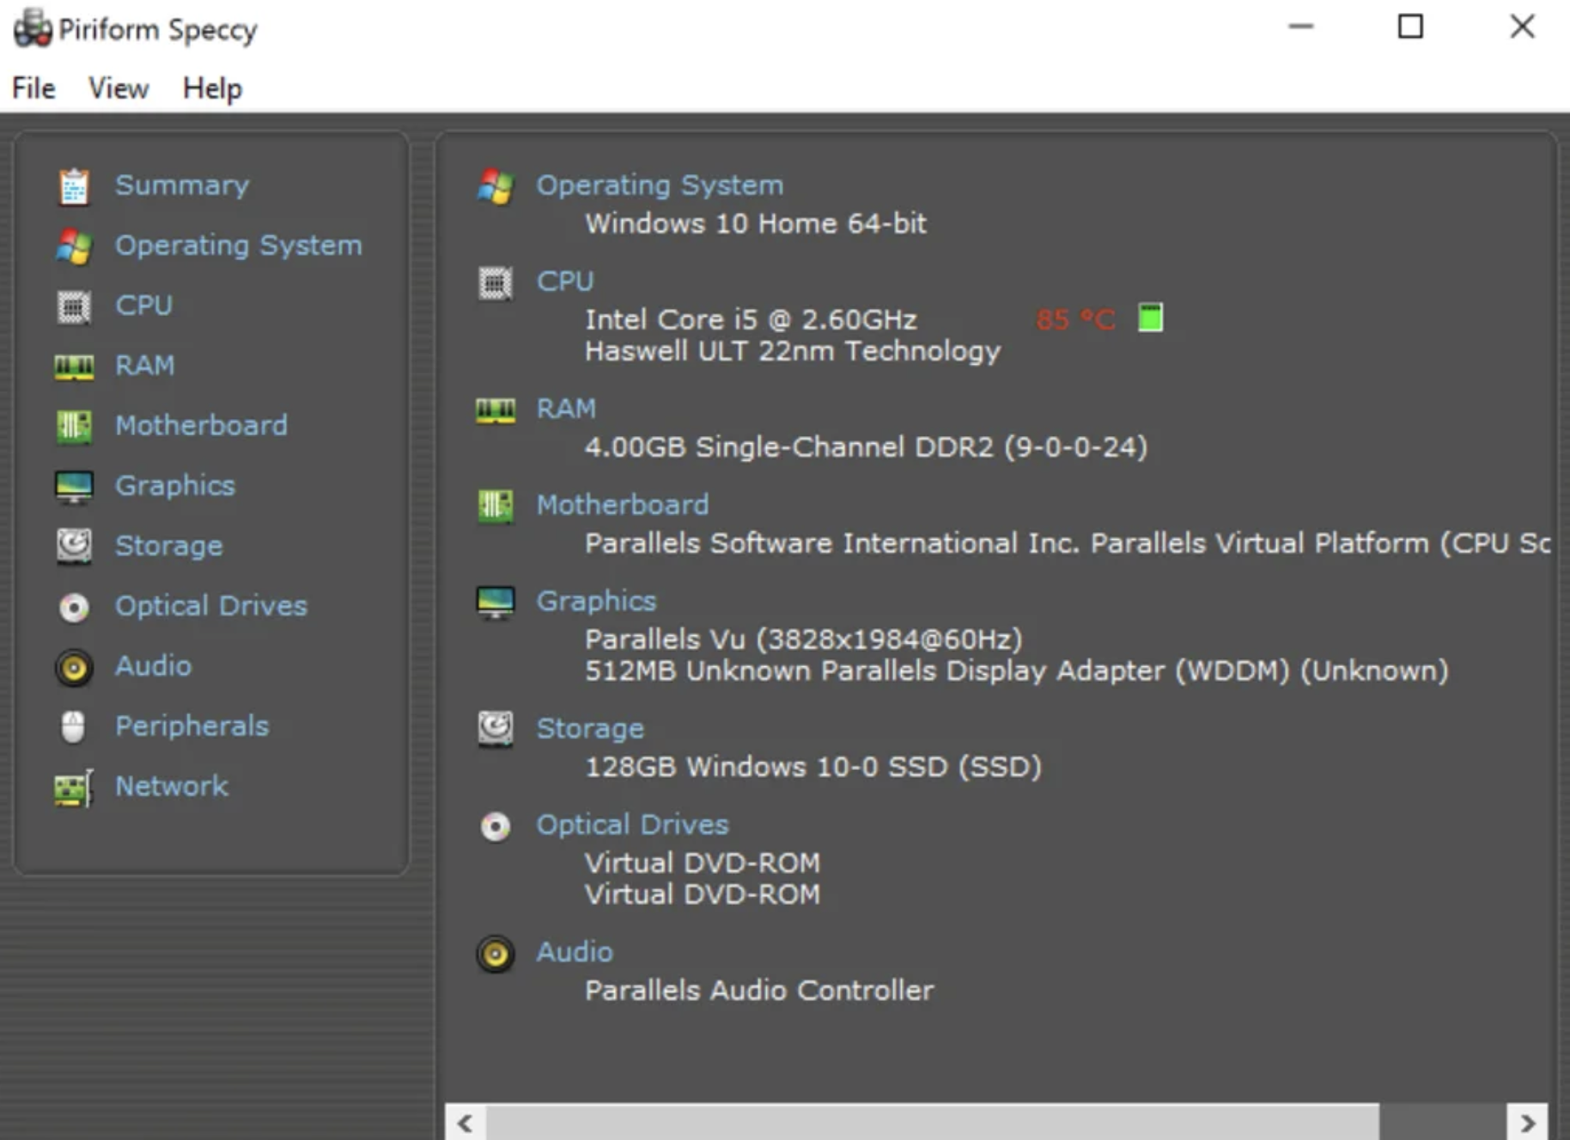Click the Summary clipboard icon in sidebar
The image size is (1570, 1140).
coord(74,186)
